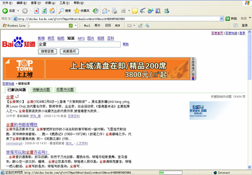
Task: Open the 百科 link above the search box
Action: click(110, 38)
